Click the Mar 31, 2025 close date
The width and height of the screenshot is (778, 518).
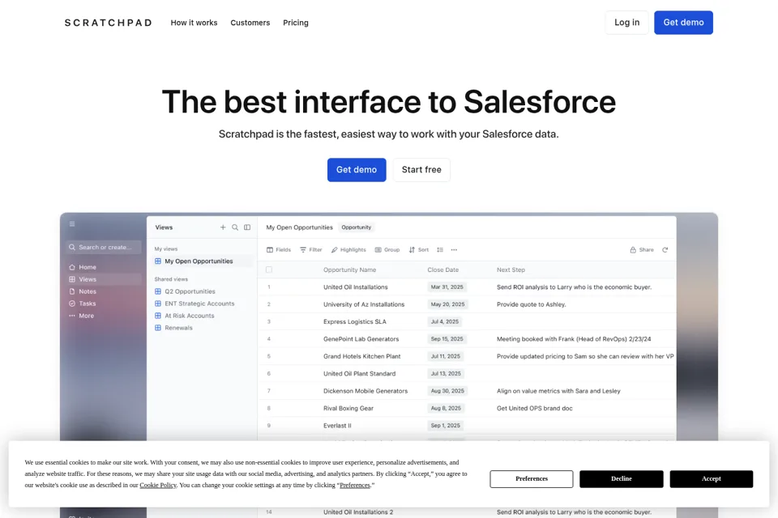447,287
